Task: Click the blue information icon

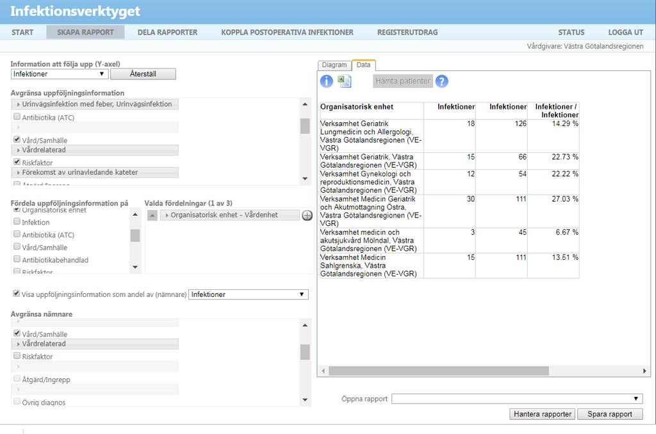Action: click(326, 81)
